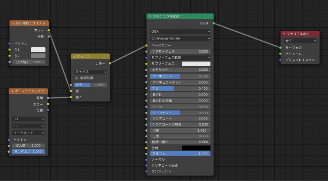The width and height of the screenshot is (328, 181).
Task: Click the Mix node カラー output socket
Action: pos(110,64)
